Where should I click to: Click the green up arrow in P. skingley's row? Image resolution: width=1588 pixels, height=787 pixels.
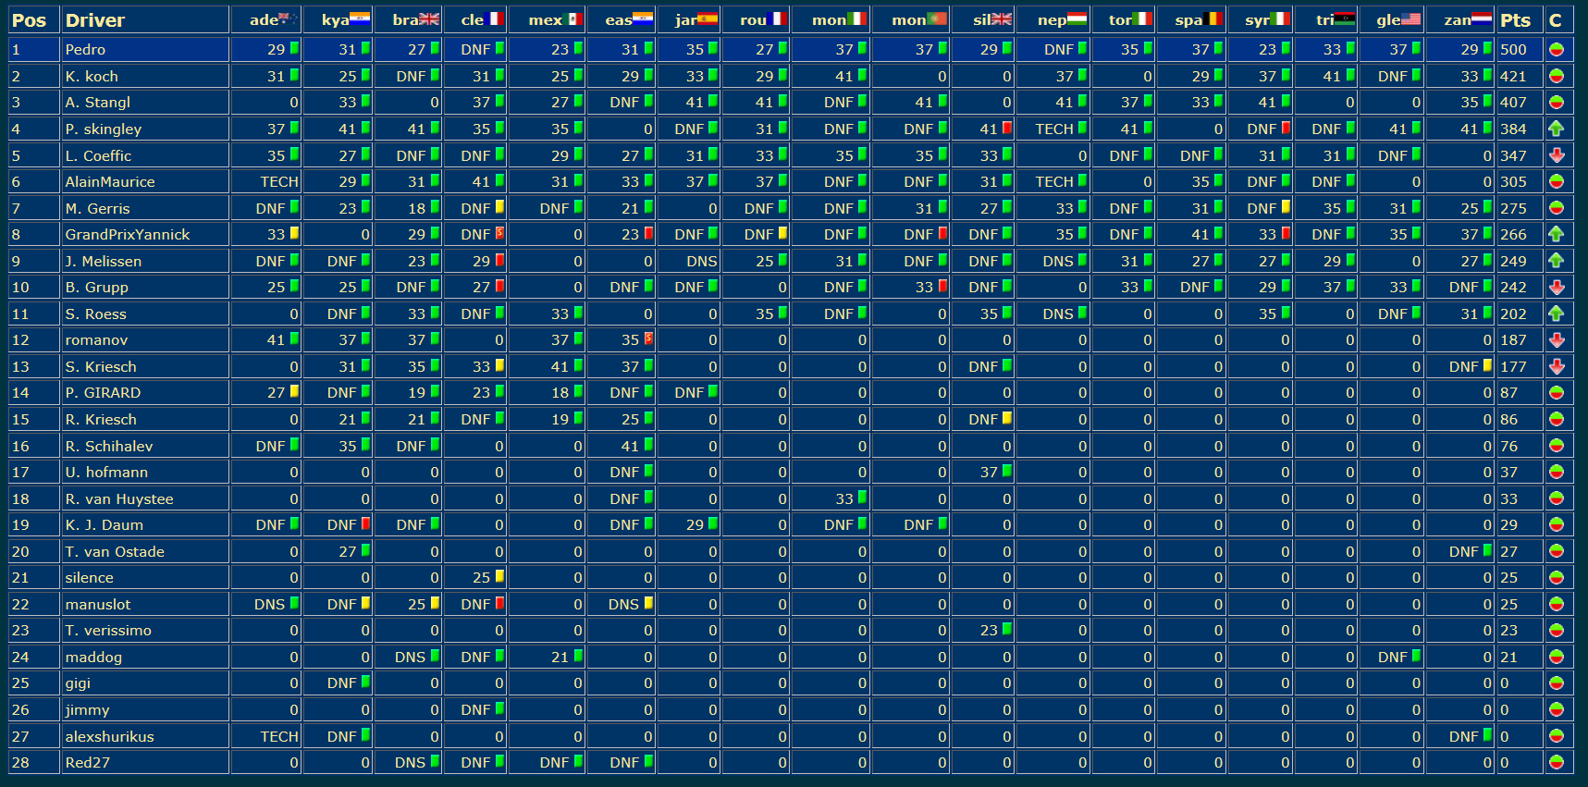(1556, 129)
